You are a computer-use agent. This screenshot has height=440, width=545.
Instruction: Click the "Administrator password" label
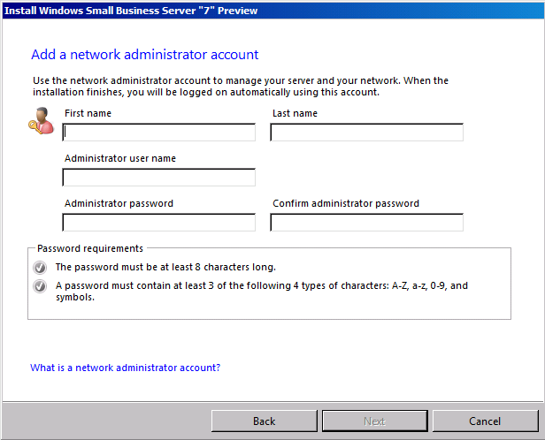[119, 203]
